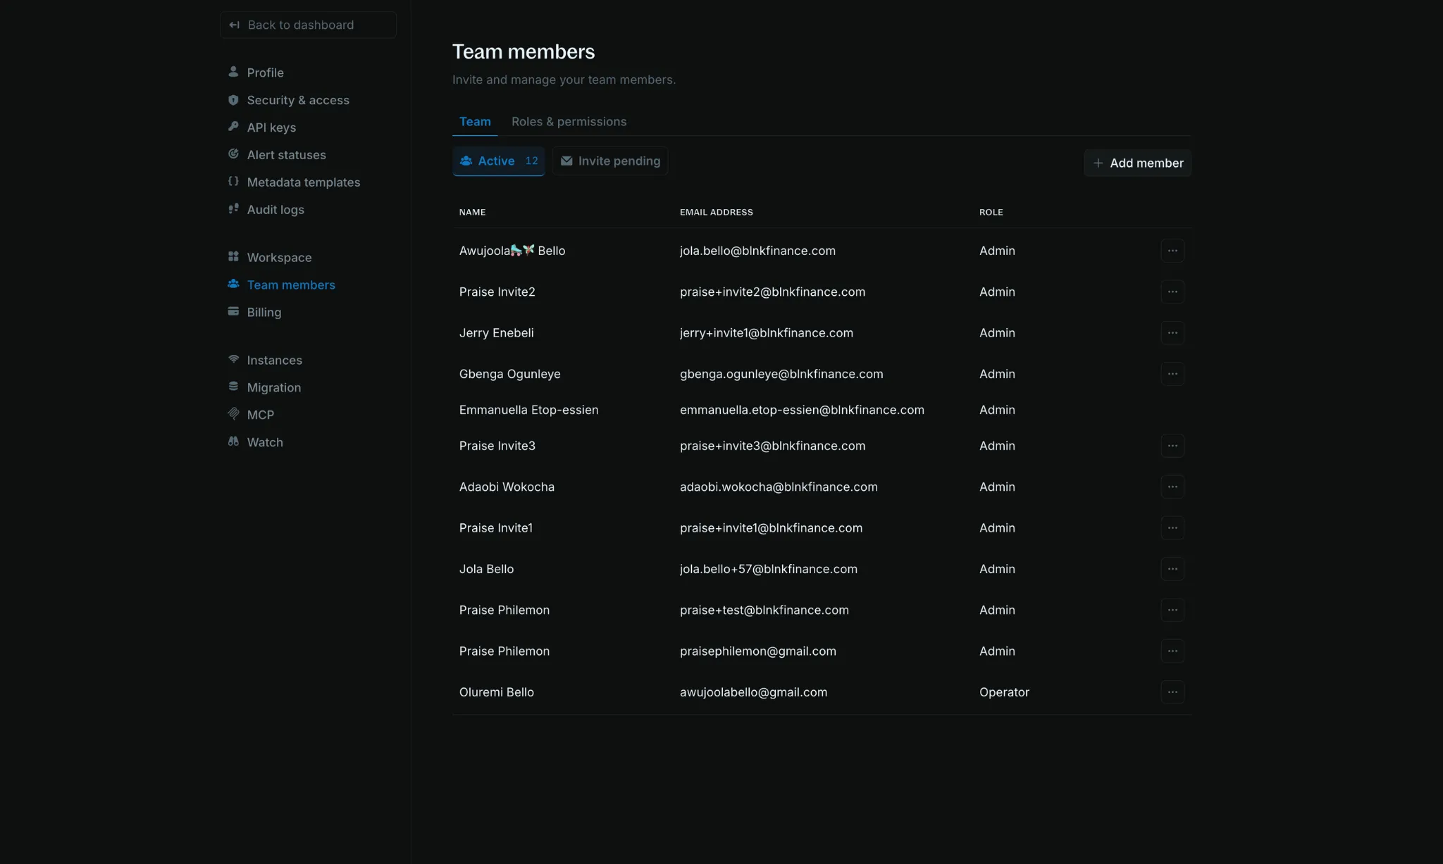The image size is (1443, 864).
Task: Open actions menu for Adaobi Wokocha
Action: (x=1172, y=487)
